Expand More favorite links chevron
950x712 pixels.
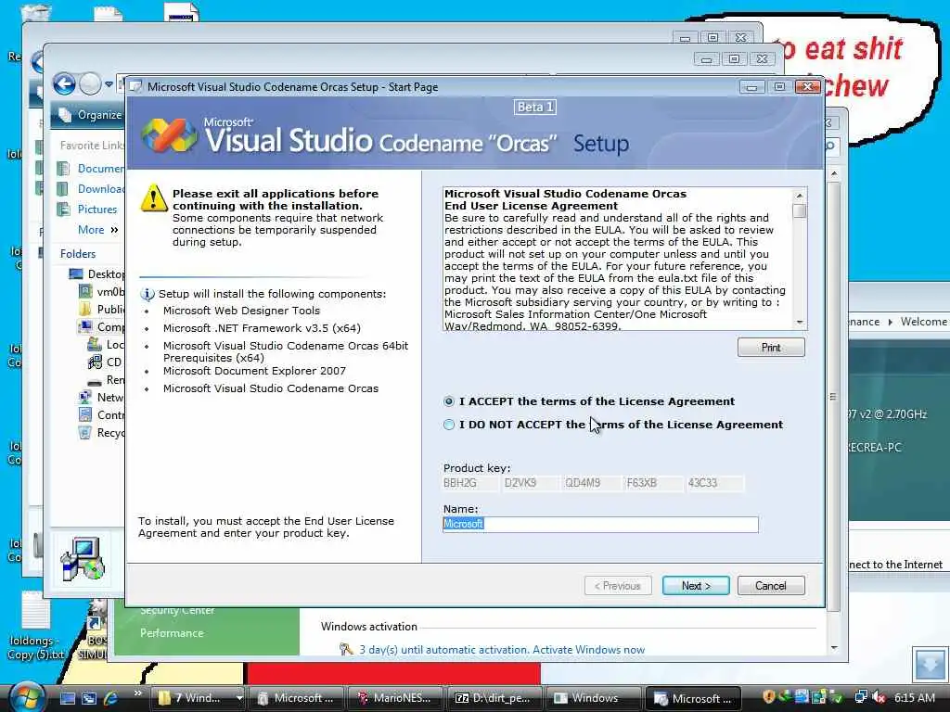[114, 230]
